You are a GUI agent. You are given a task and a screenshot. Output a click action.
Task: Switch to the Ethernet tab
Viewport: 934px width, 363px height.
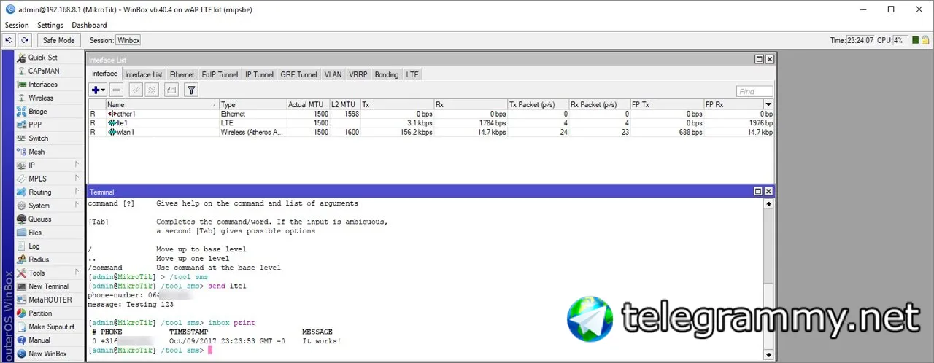[182, 74]
